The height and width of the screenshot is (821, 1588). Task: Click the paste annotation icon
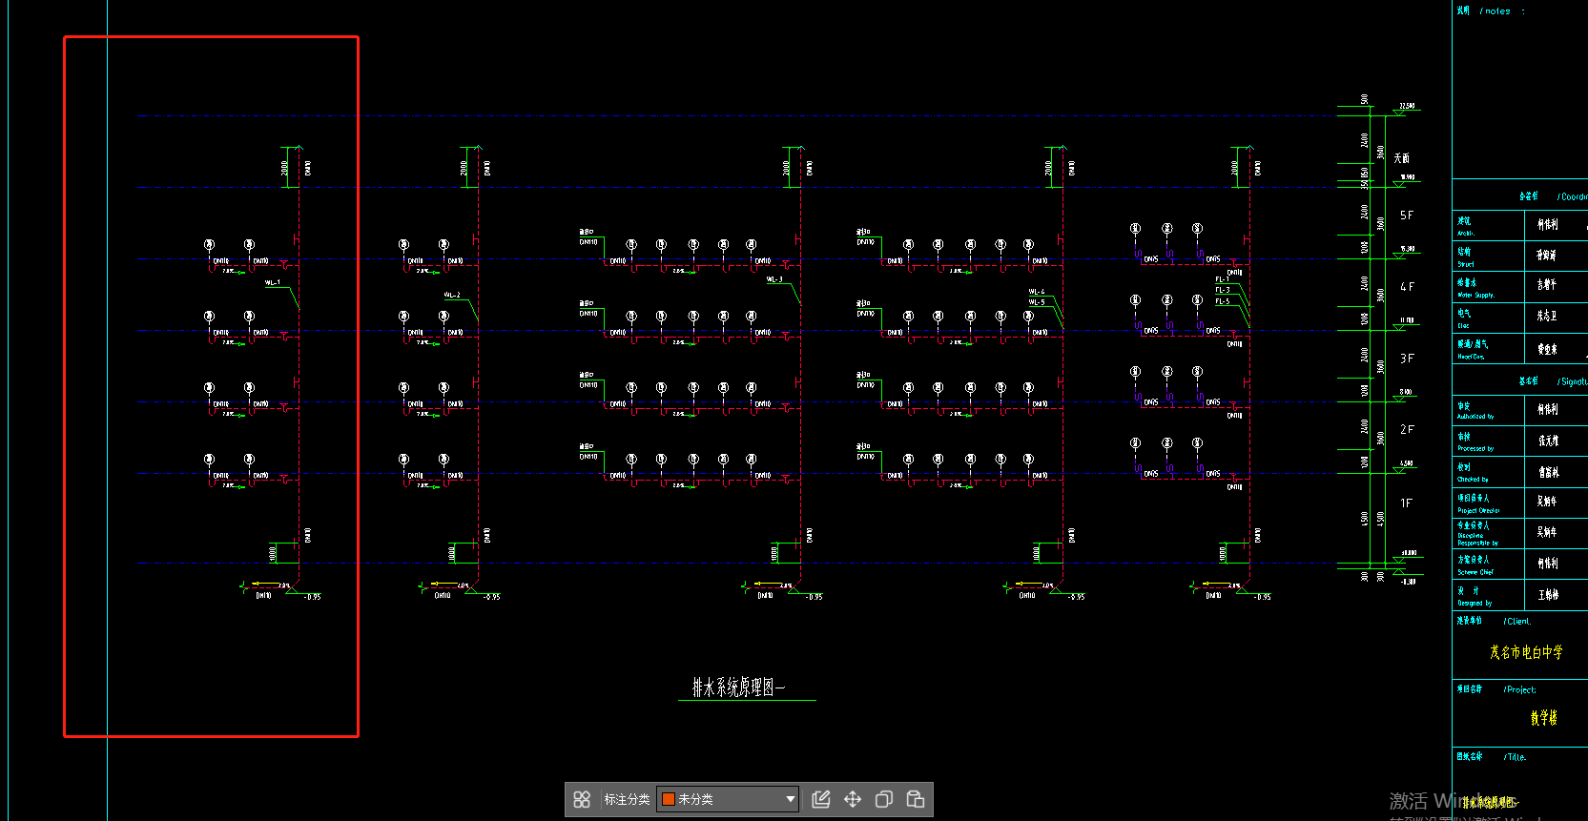tap(916, 799)
